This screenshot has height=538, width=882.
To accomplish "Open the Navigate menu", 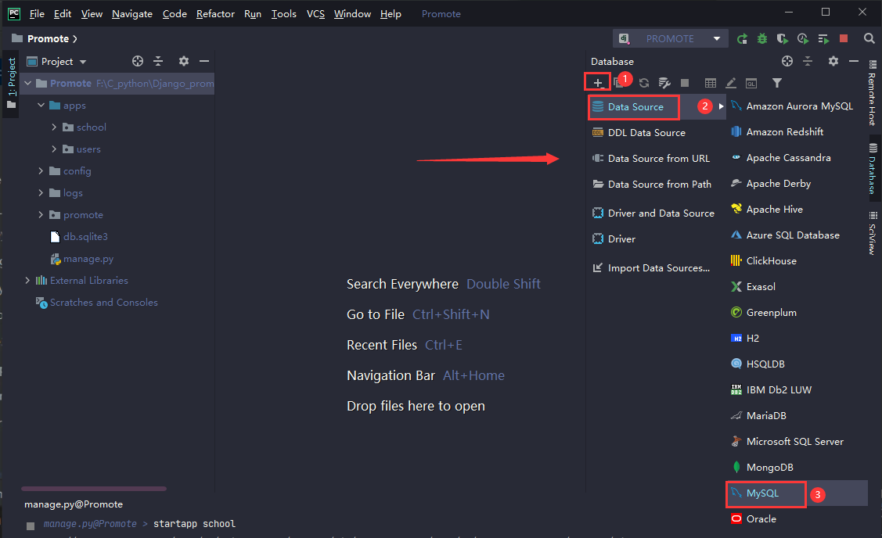I will pos(132,13).
